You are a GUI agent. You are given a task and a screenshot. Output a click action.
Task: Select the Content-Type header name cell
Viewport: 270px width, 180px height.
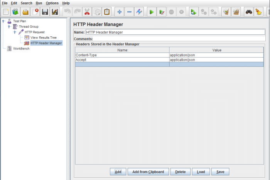[x=122, y=55]
